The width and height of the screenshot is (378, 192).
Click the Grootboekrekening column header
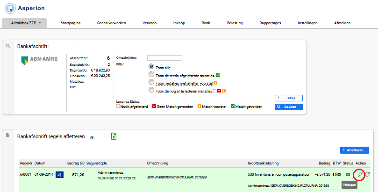click(x=263, y=163)
